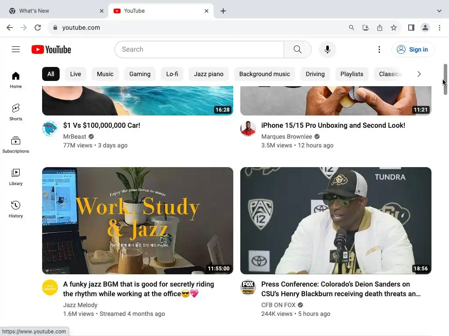Click browser back arrow
449x336 pixels.
(x=10, y=28)
